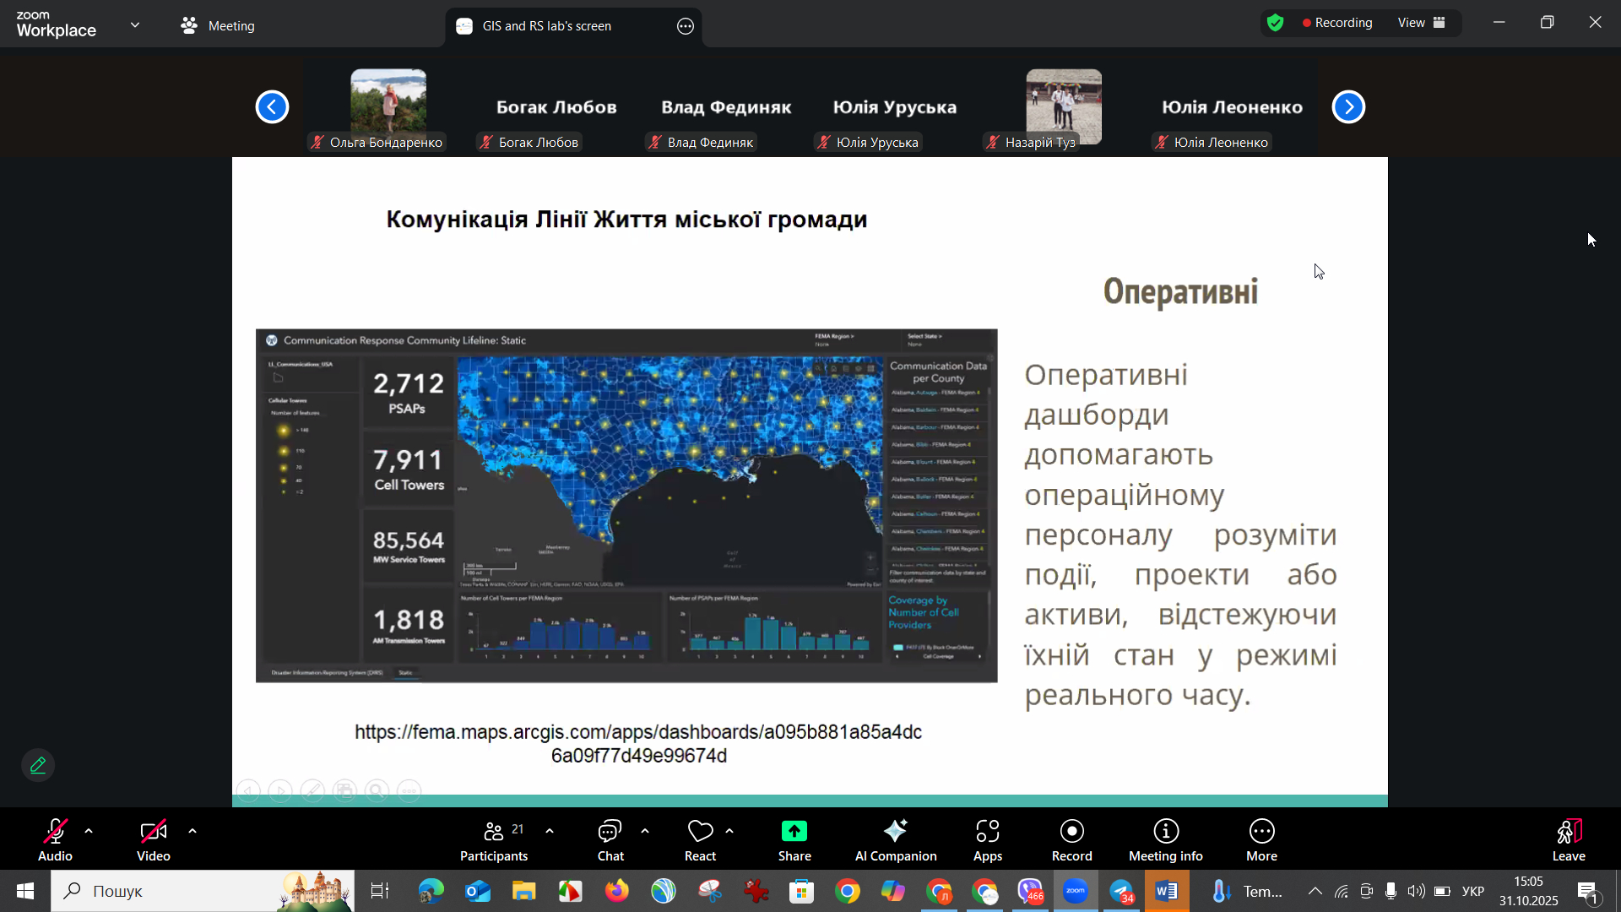The height and width of the screenshot is (912, 1621).
Task: Open the More options menu
Action: click(1261, 839)
